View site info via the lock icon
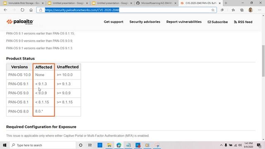The image size is (265, 149). (41, 10)
